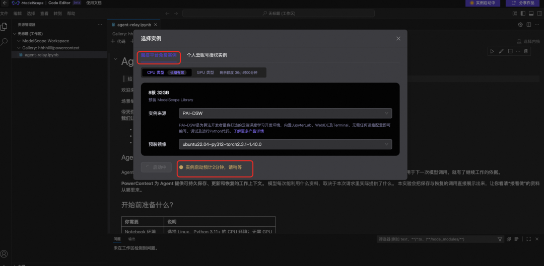
Task: Click the ModelScope logo
Action: pos(28,3)
